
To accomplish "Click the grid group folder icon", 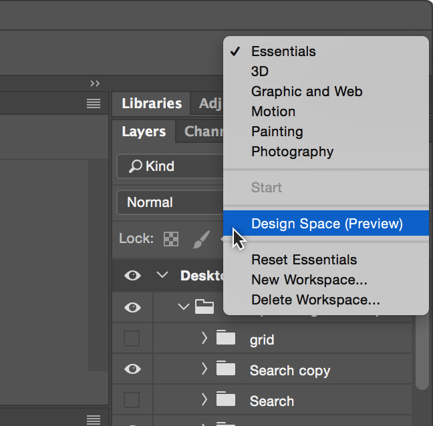I will point(226,337).
